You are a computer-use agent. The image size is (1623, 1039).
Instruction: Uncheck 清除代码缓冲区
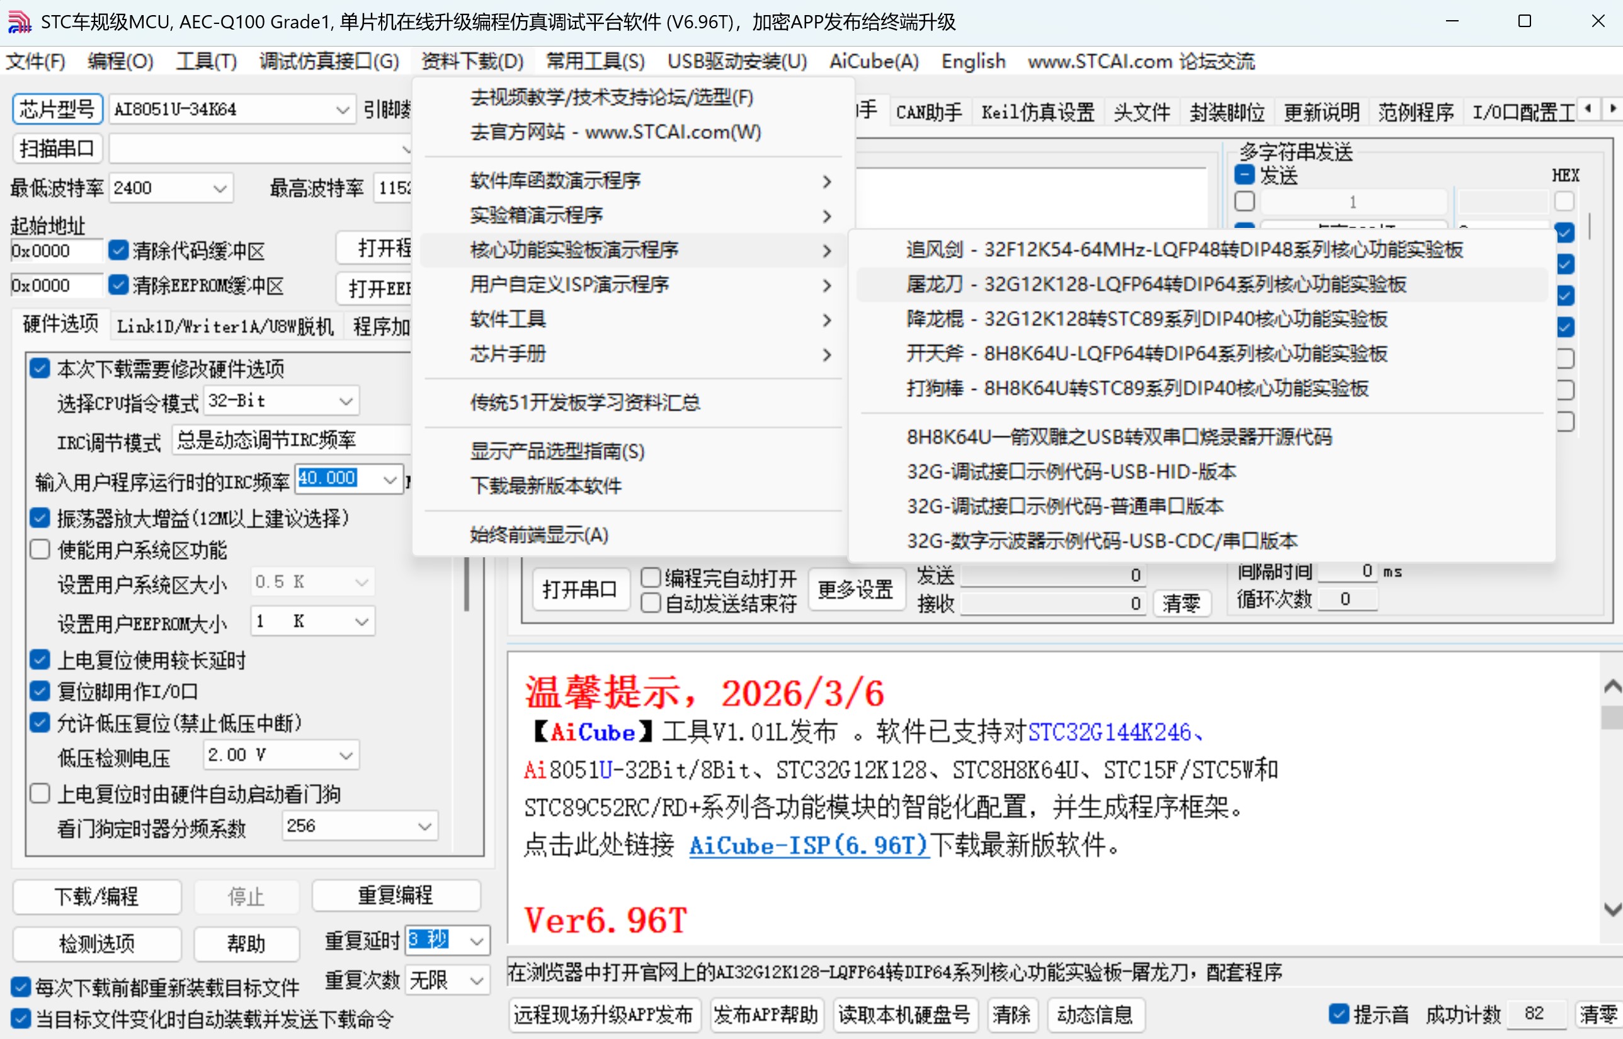pyautogui.click(x=119, y=249)
